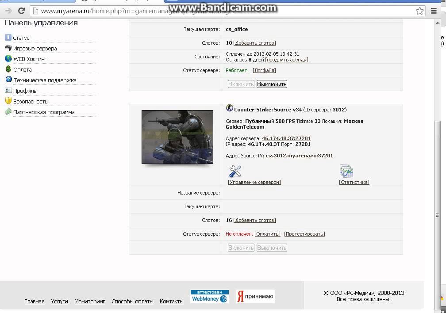Click the statistics chart icon
The image size is (446, 313).
tap(346, 171)
